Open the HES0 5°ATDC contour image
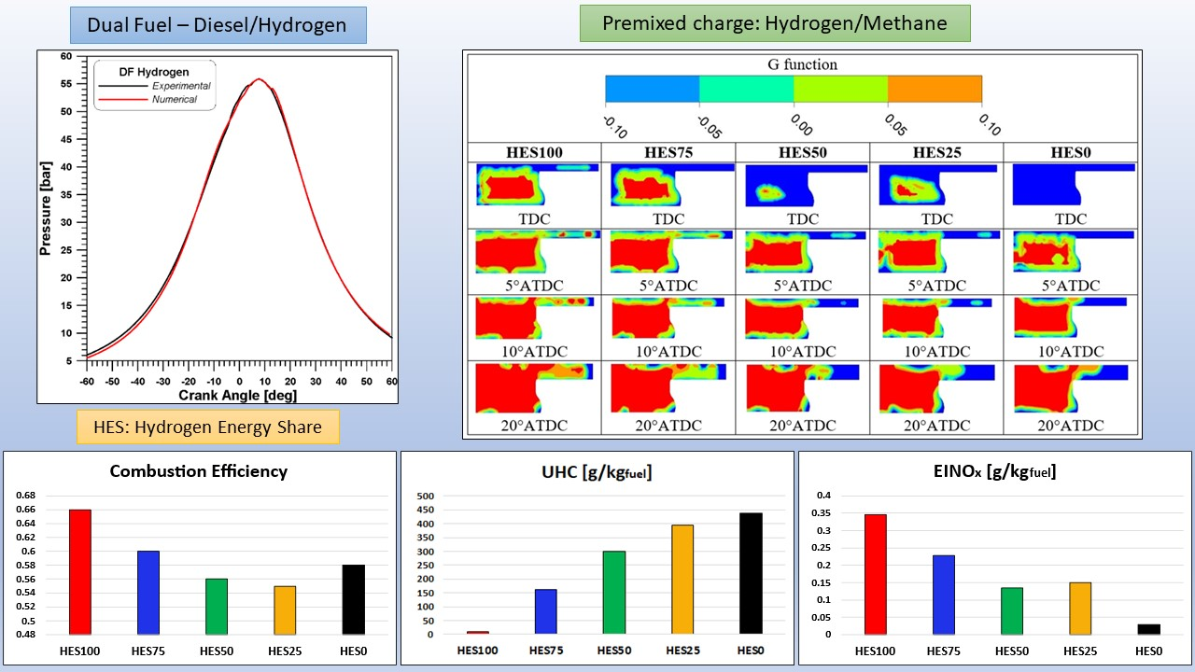1195x672 pixels. pyautogui.click(x=1074, y=252)
